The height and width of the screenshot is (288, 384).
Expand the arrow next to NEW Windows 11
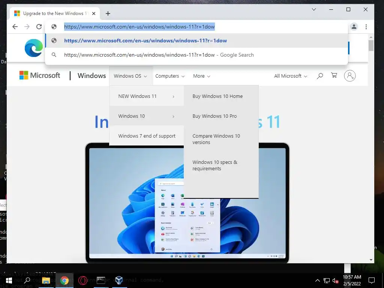(173, 97)
